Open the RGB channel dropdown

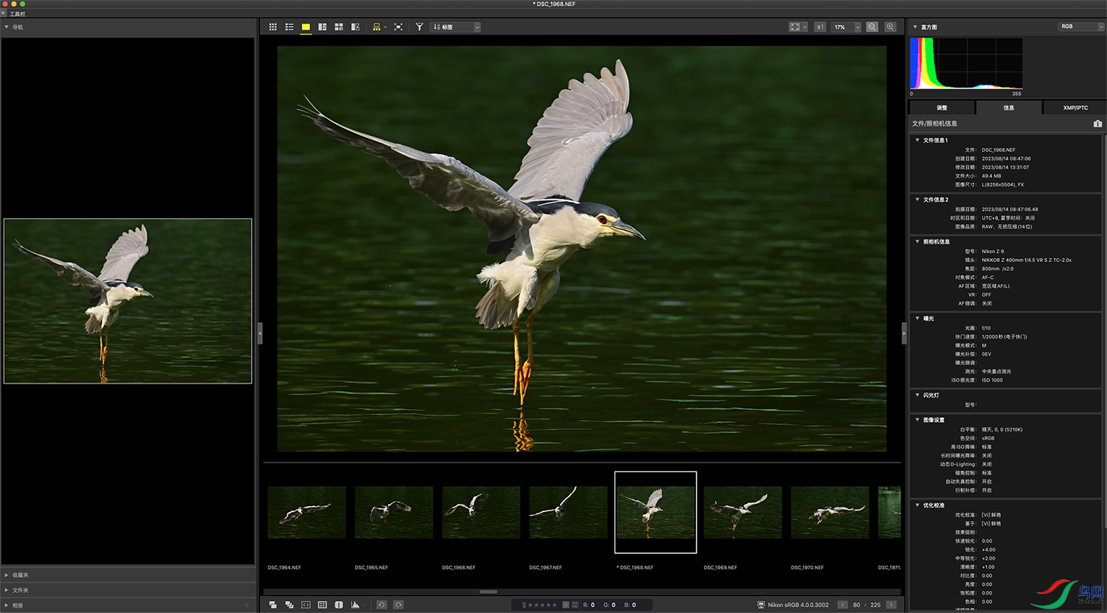tap(1081, 27)
